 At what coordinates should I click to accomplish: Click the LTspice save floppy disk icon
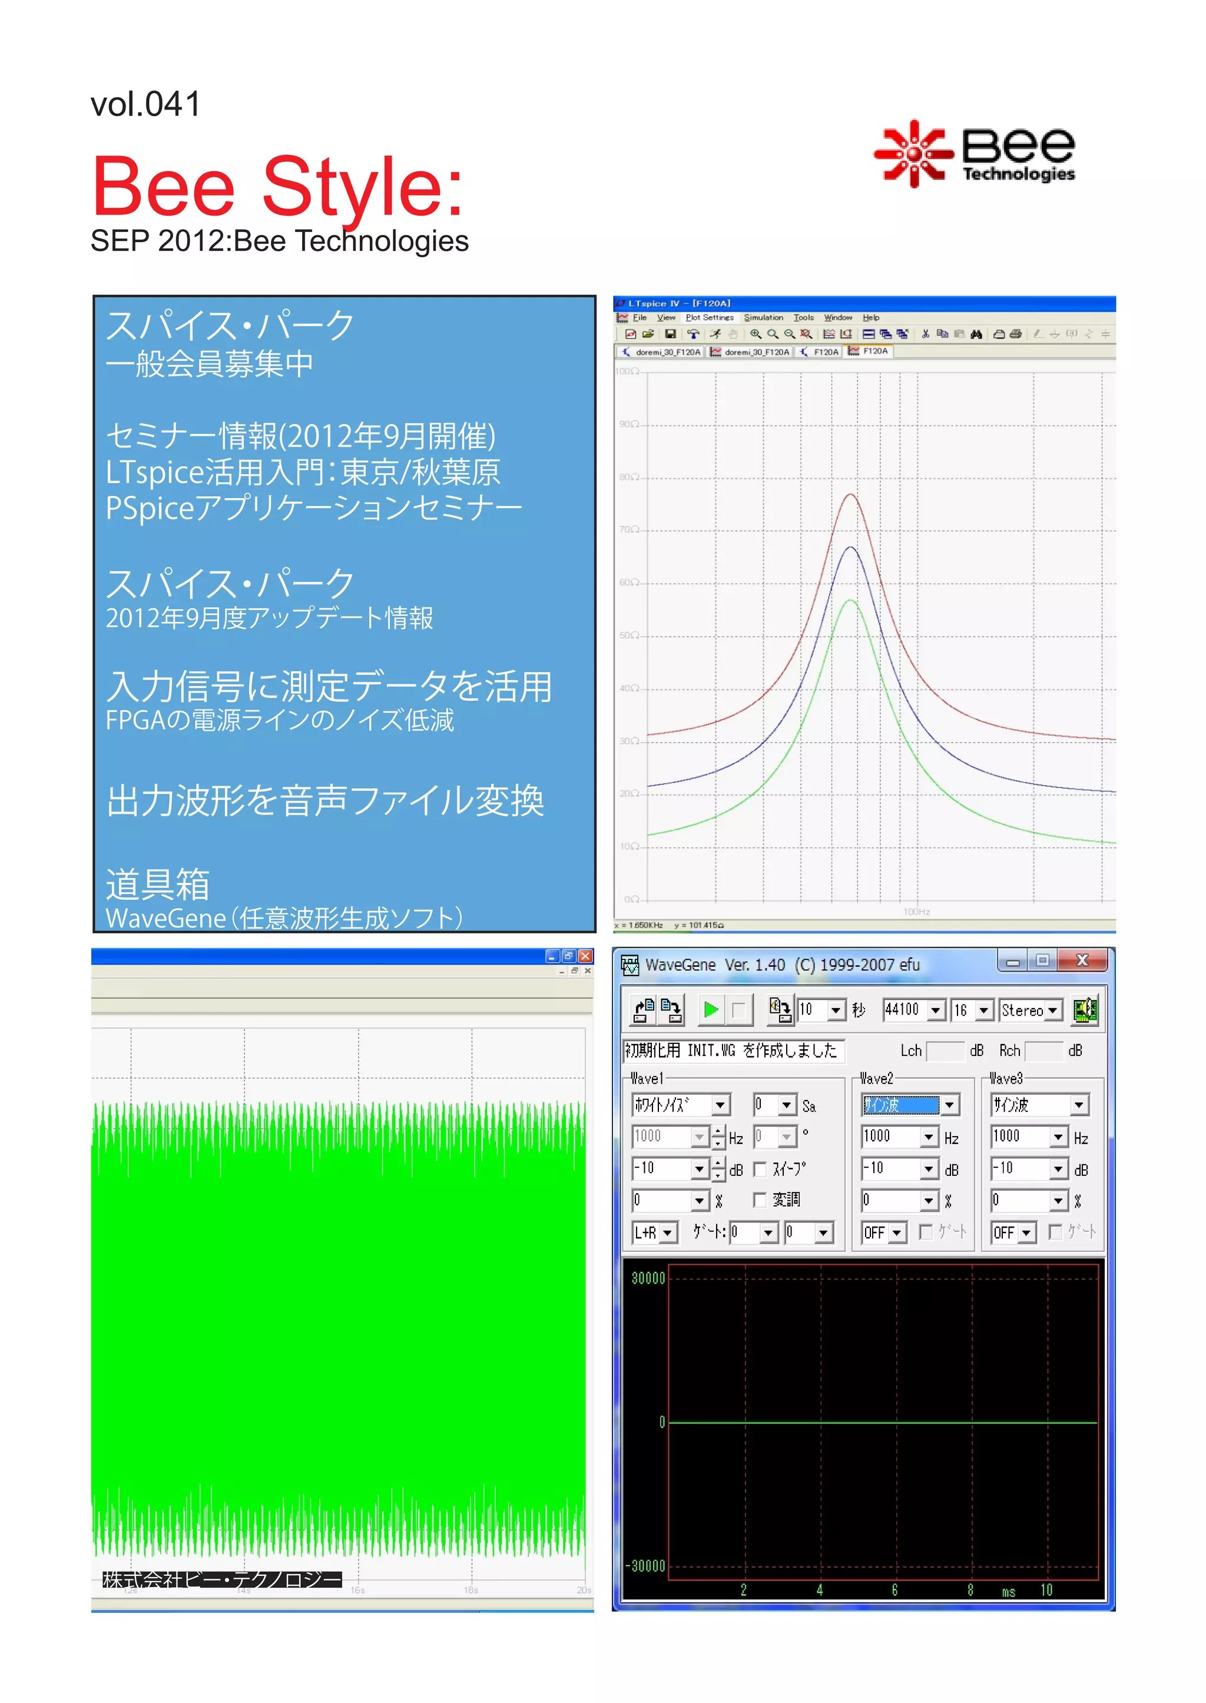coord(670,334)
